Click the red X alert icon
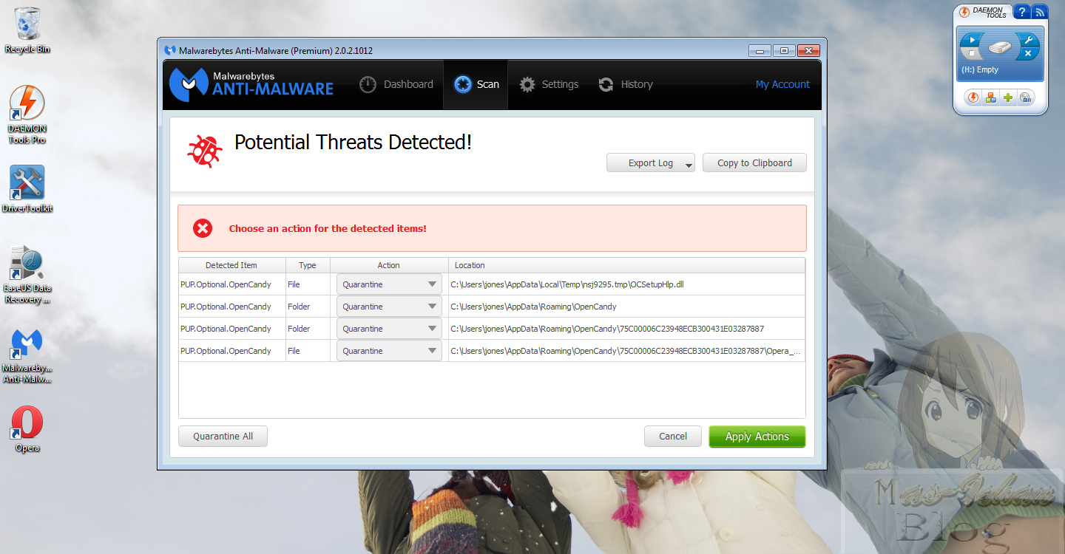Image resolution: width=1065 pixels, height=554 pixels. [x=203, y=228]
